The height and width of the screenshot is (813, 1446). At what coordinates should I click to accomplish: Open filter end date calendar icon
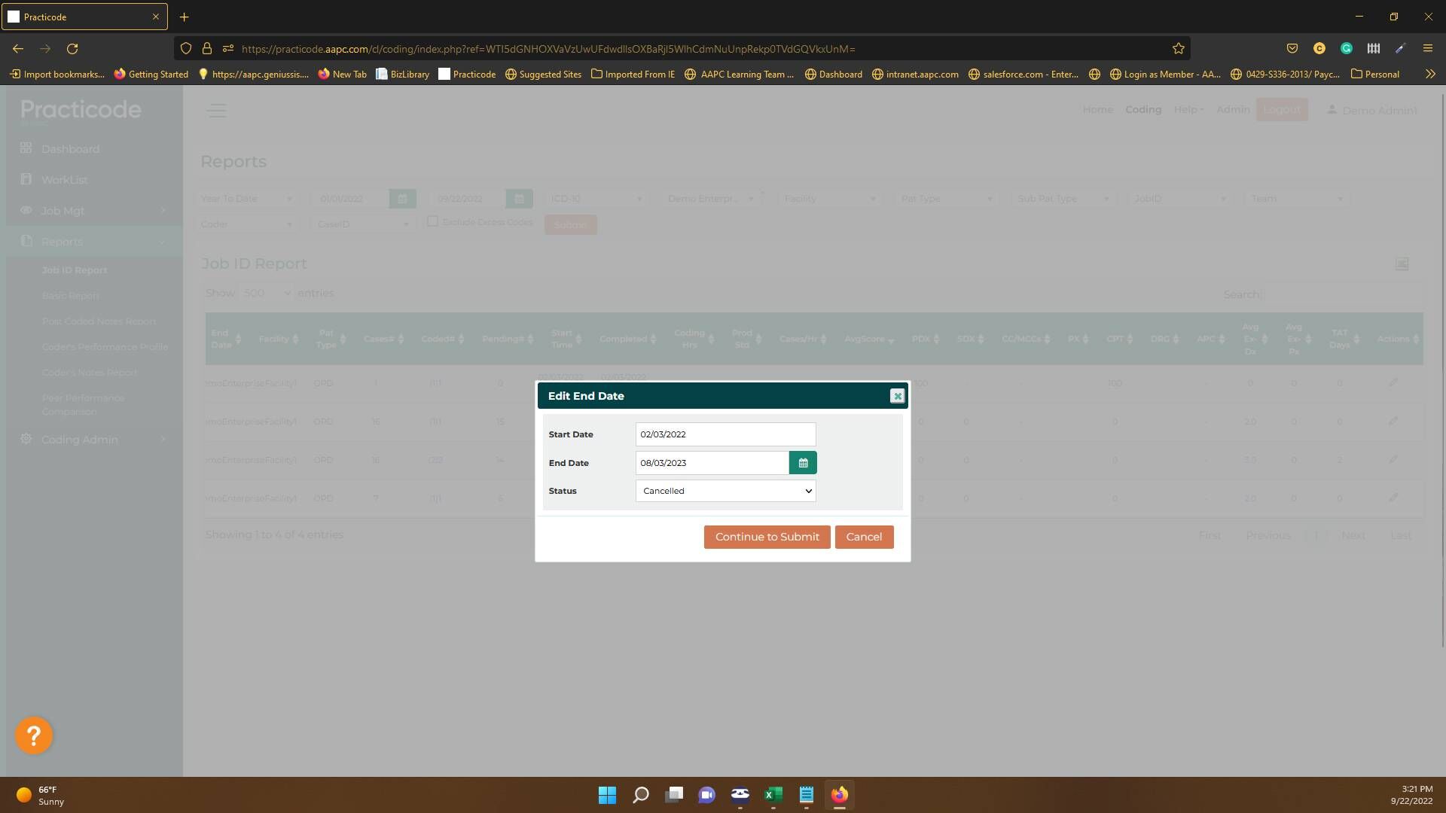(x=519, y=199)
